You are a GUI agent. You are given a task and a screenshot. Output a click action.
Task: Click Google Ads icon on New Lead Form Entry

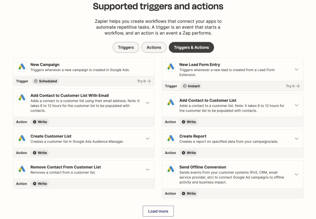[171, 67]
